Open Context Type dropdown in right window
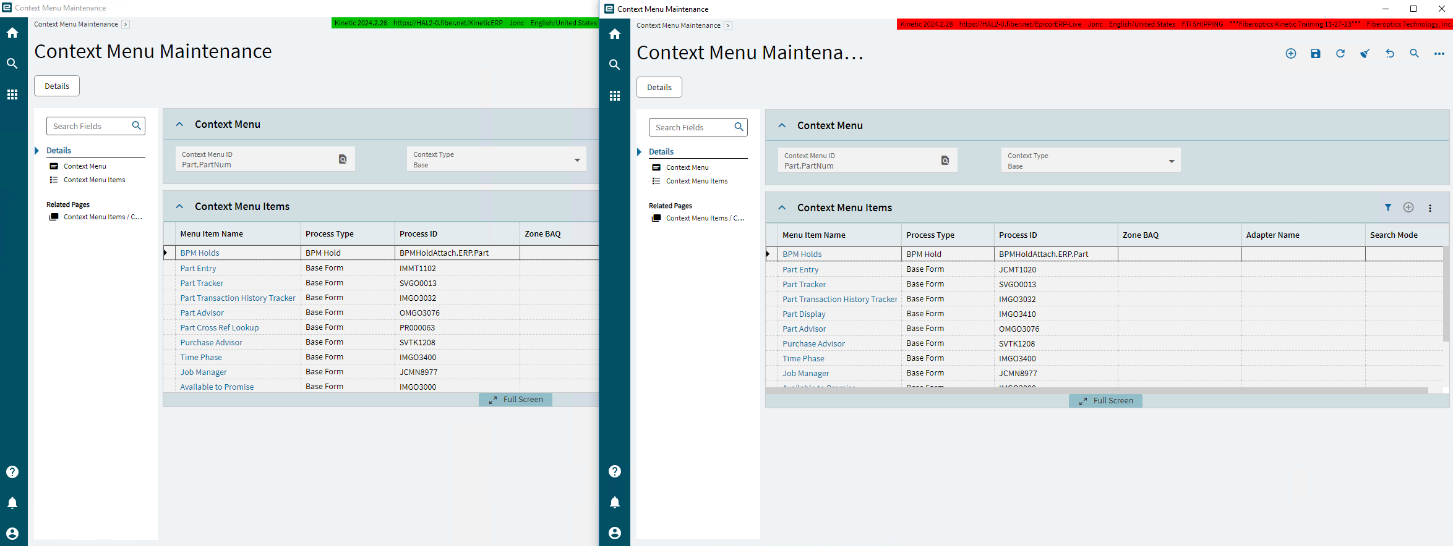Image resolution: width=1453 pixels, height=546 pixels. 1172,161
